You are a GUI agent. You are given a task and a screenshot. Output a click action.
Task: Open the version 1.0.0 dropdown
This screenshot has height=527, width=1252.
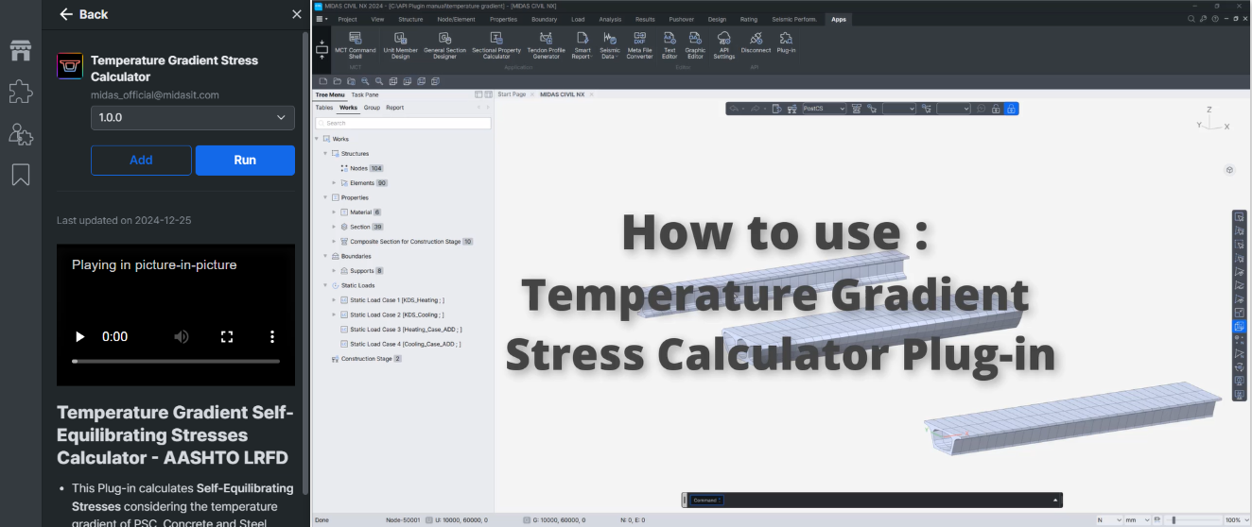pyautogui.click(x=193, y=117)
